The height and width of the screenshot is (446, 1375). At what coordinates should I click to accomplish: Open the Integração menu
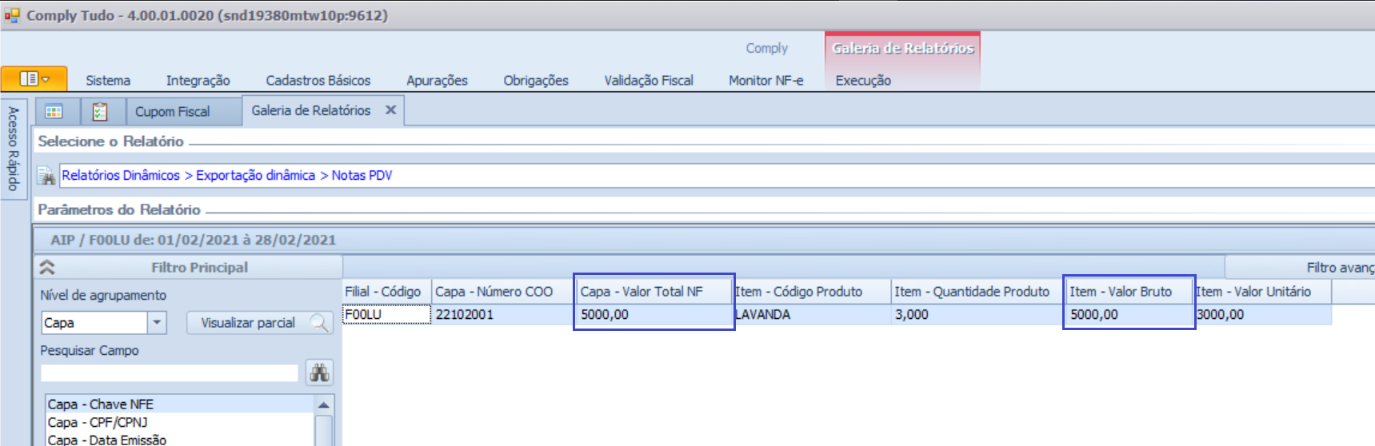point(198,81)
